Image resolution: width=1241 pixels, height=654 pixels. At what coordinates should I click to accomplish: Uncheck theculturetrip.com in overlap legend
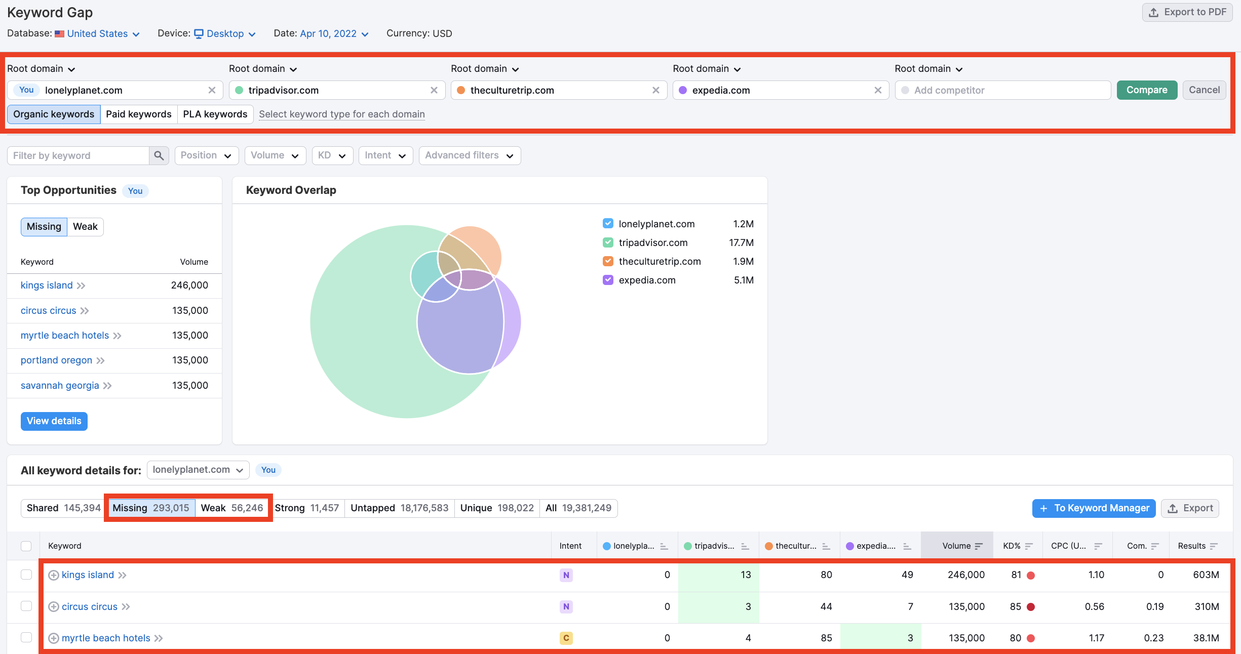coord(608,261)
